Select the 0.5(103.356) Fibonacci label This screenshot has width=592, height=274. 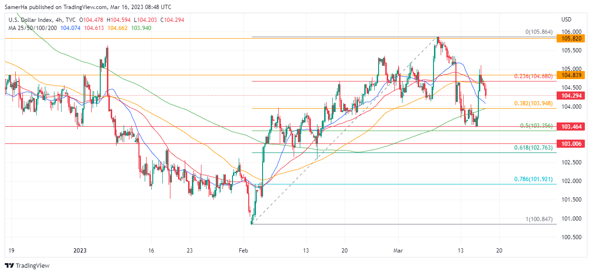click(x=536, y=126)
